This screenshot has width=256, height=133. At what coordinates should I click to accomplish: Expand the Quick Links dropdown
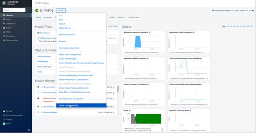click(x=134, y=17)
